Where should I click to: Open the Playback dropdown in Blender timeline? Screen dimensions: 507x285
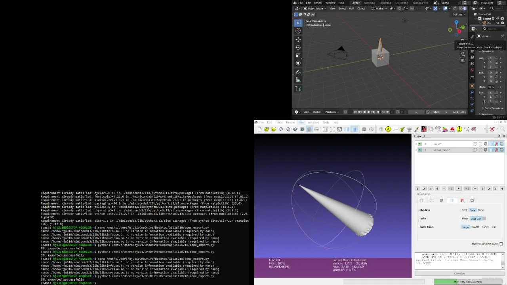pos(332,112)
